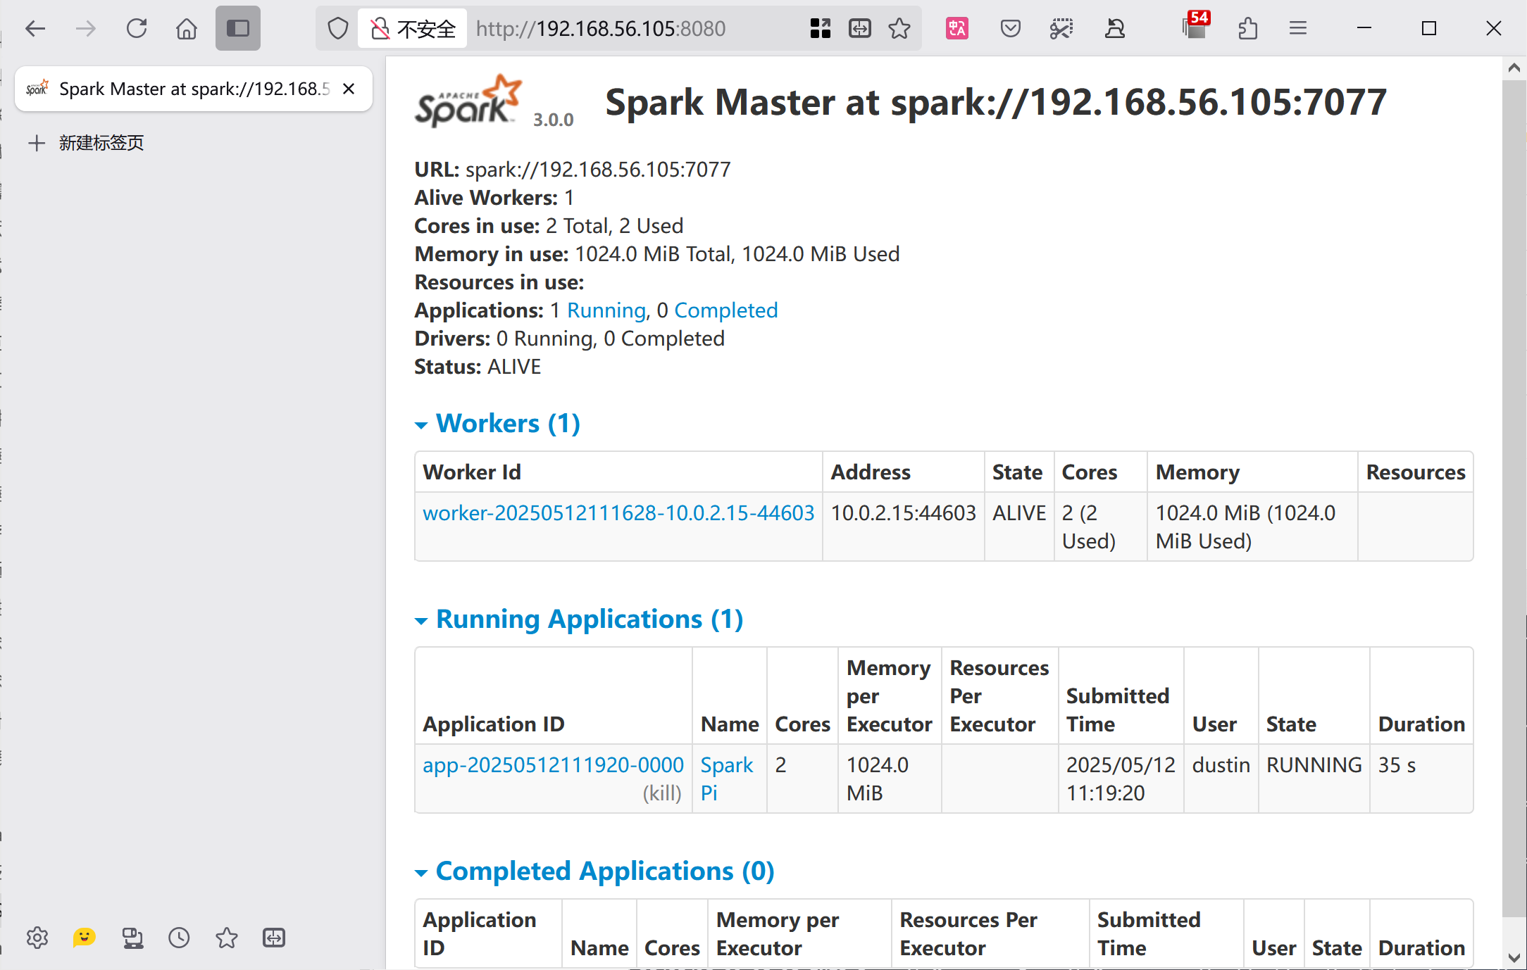Open the Pocket save icon
Image resolution: width=1527 pixels, height=970 pixels.
[x=1011, y=29]
